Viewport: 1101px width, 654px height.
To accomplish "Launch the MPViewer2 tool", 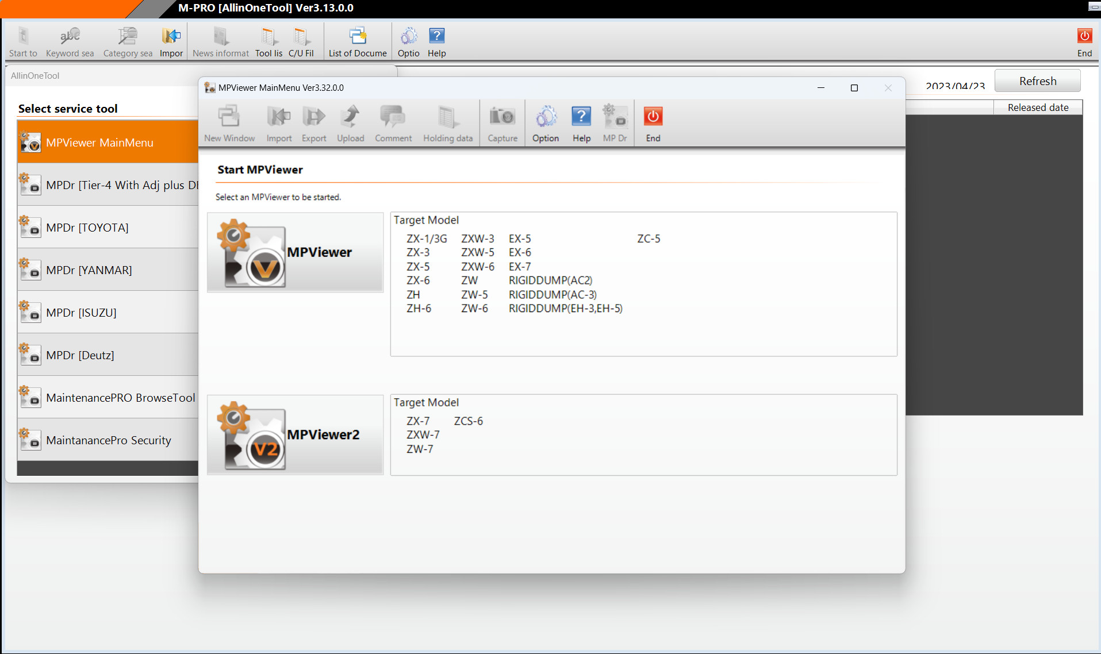I will [296, 434].
